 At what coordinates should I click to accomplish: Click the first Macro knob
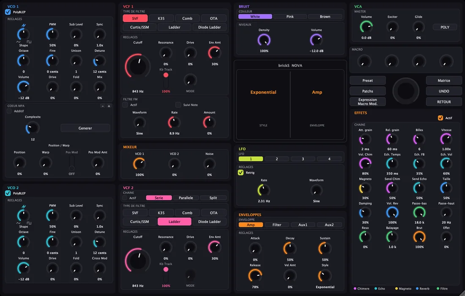tap(364, 62)
